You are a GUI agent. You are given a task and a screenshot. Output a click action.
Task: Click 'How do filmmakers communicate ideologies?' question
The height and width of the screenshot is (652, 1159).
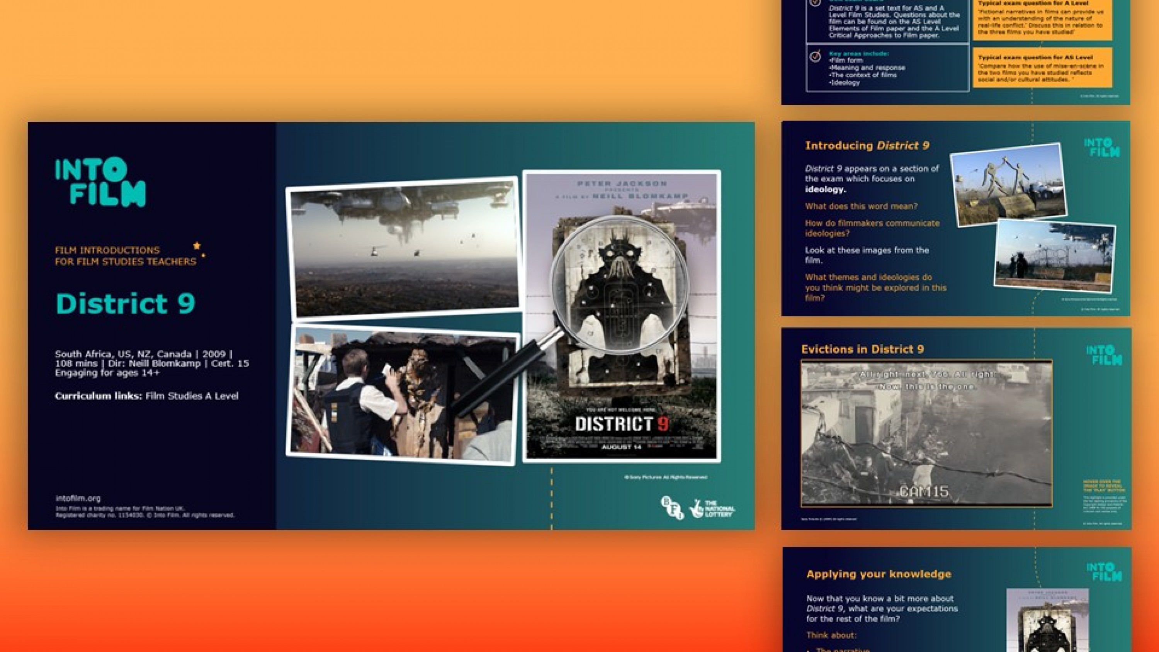872,228
